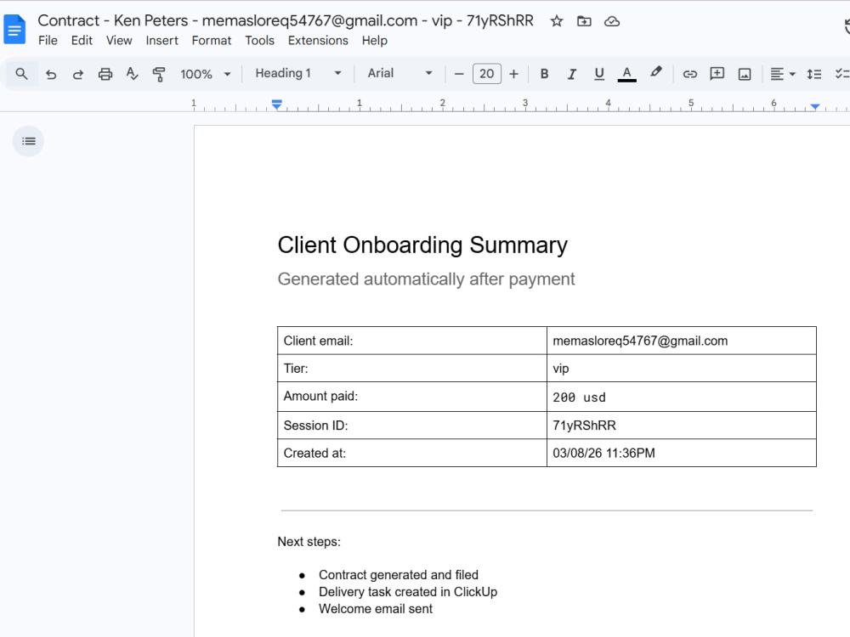This screenshot has height=637, width=850.
Task: Open the text color picker
Action: tap(626, 74)
